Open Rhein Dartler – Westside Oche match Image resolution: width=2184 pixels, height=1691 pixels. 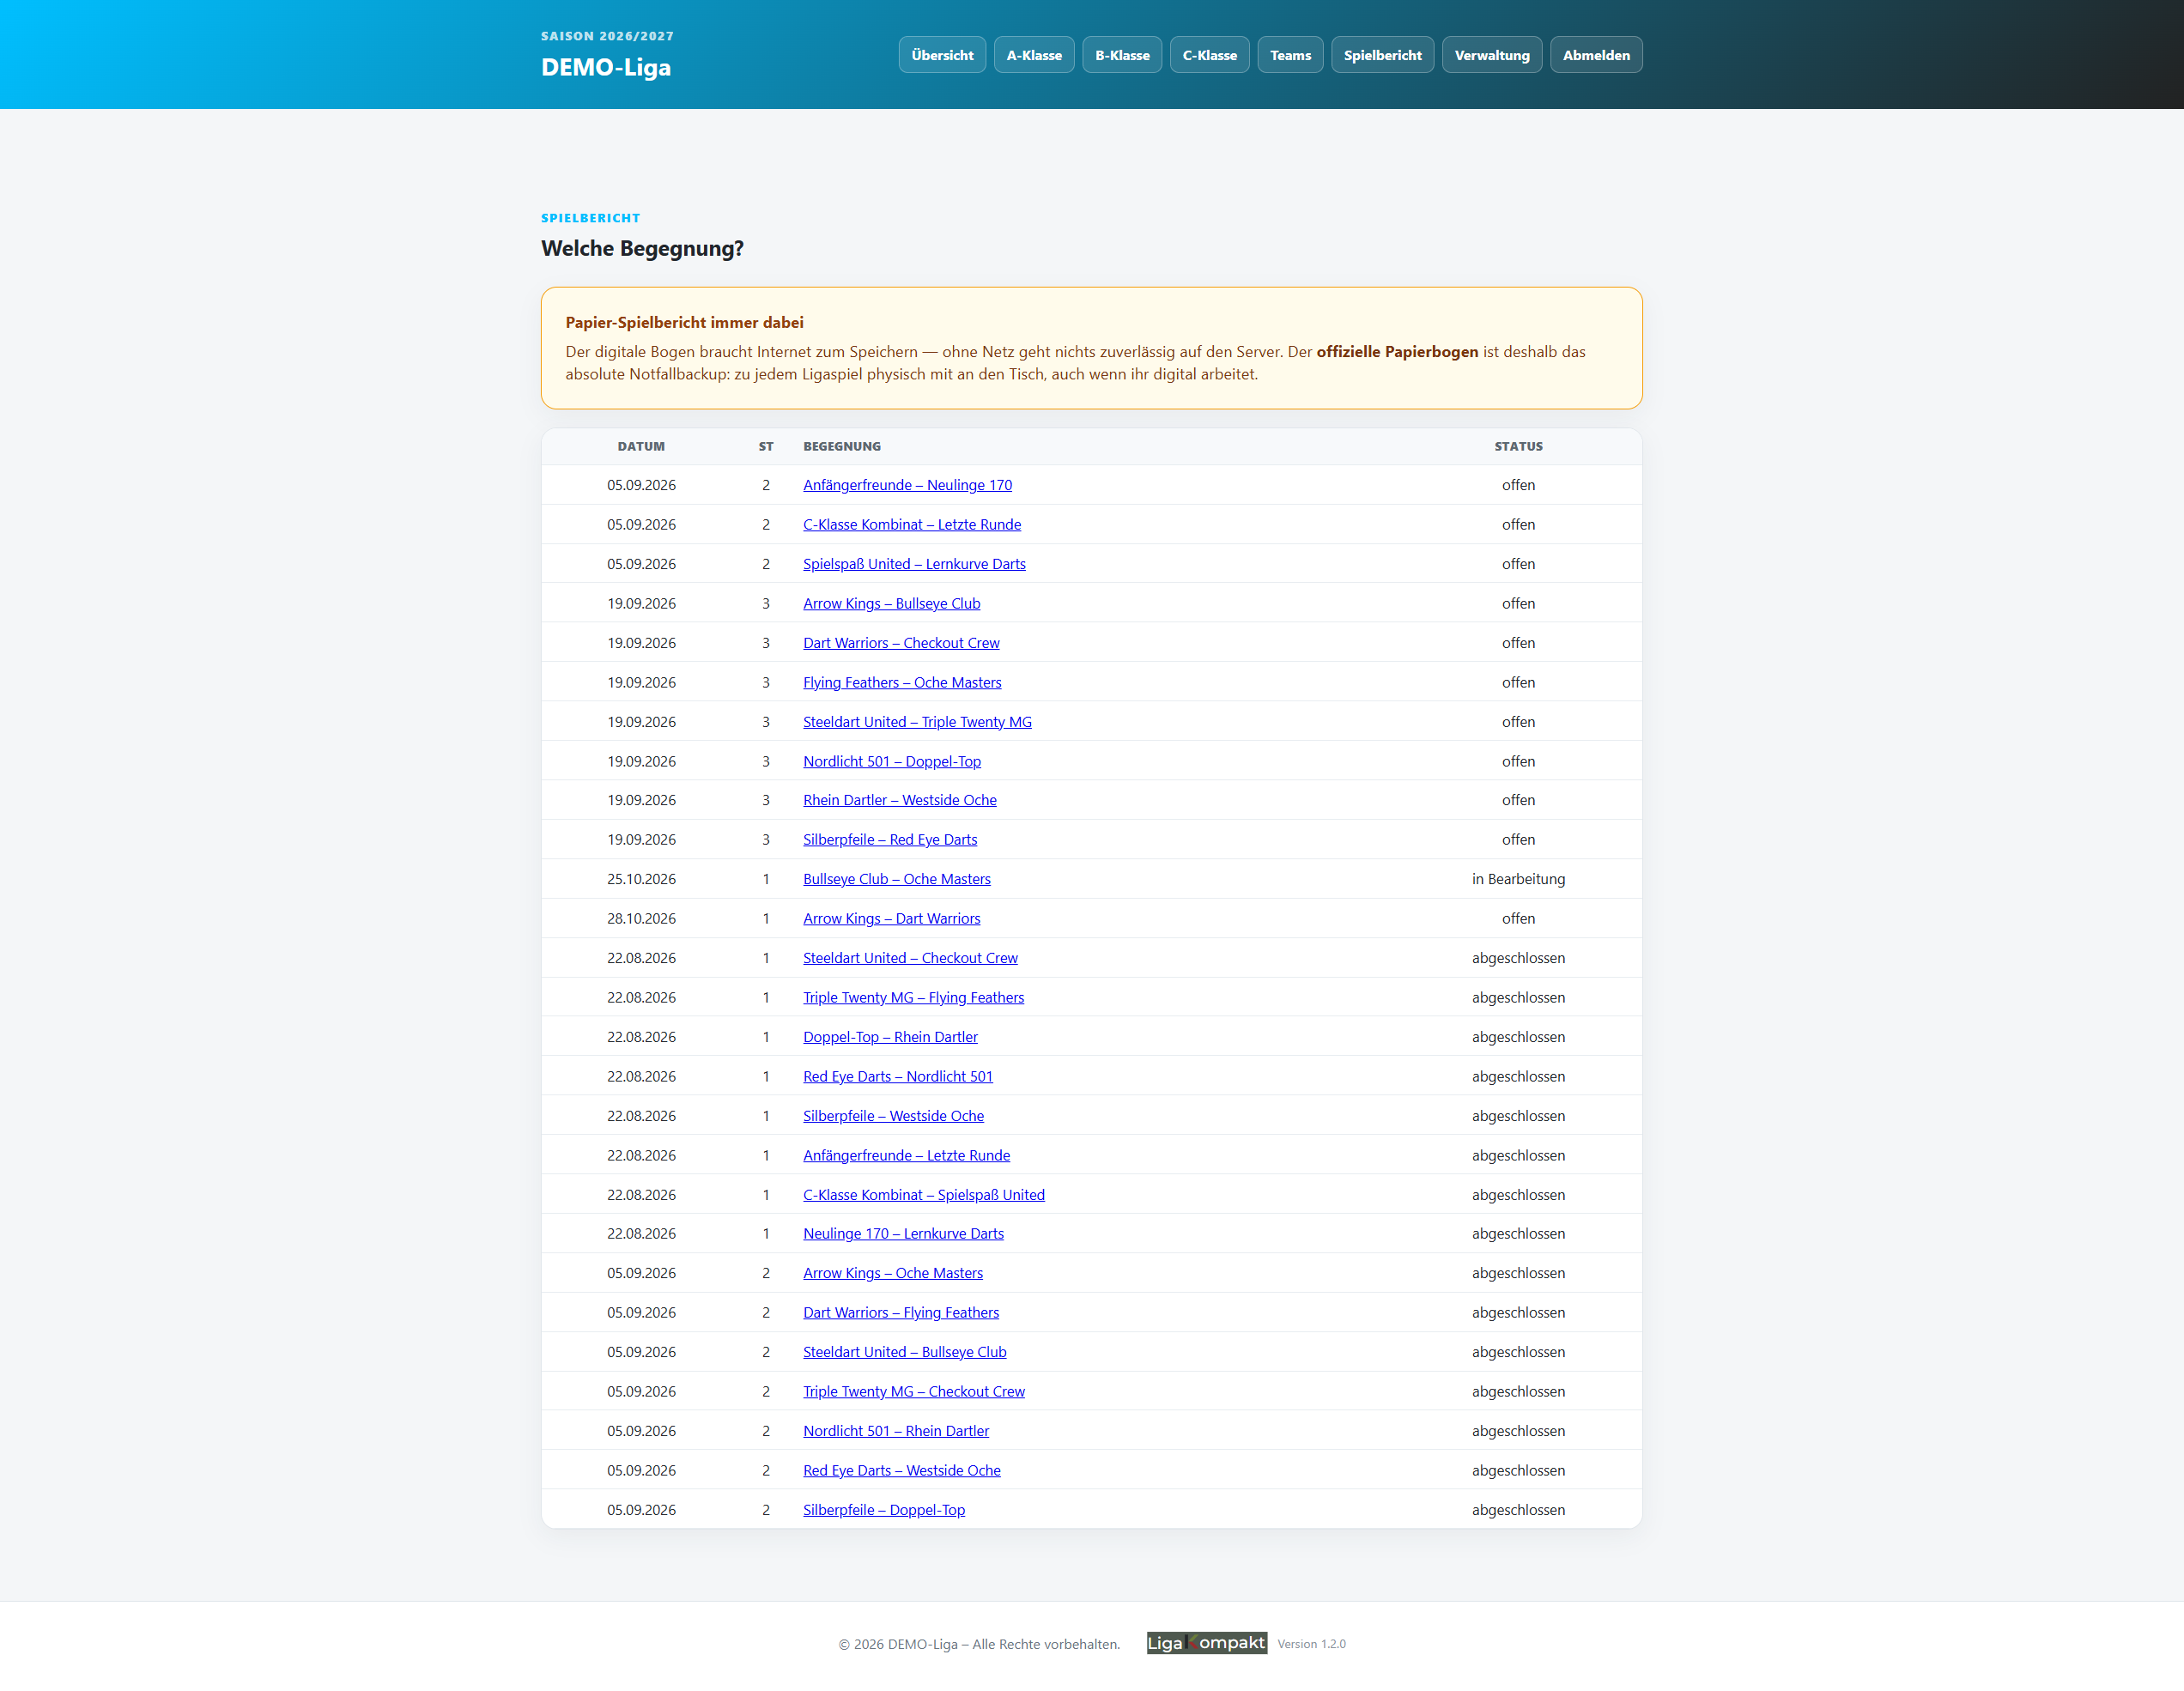point(900,800)
